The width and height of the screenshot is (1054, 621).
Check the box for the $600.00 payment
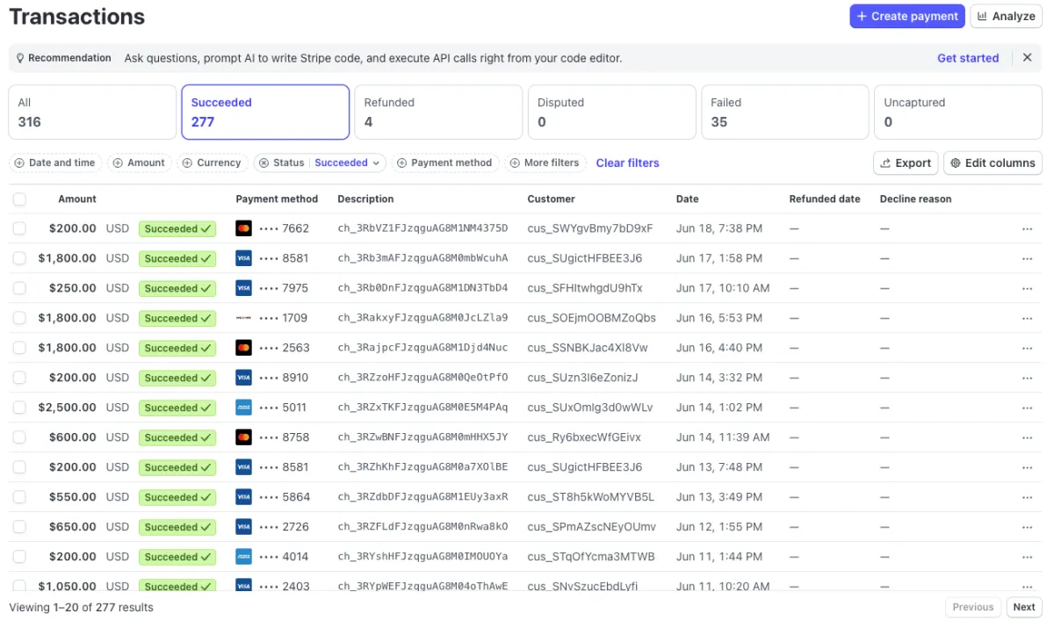click(19, 437)
